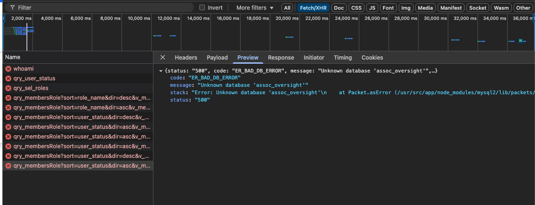The width and height of the screenshot is (535, 205).
Task: Toggle the Socket type filter
Action: pyautogui.click(x=478, y=8)
